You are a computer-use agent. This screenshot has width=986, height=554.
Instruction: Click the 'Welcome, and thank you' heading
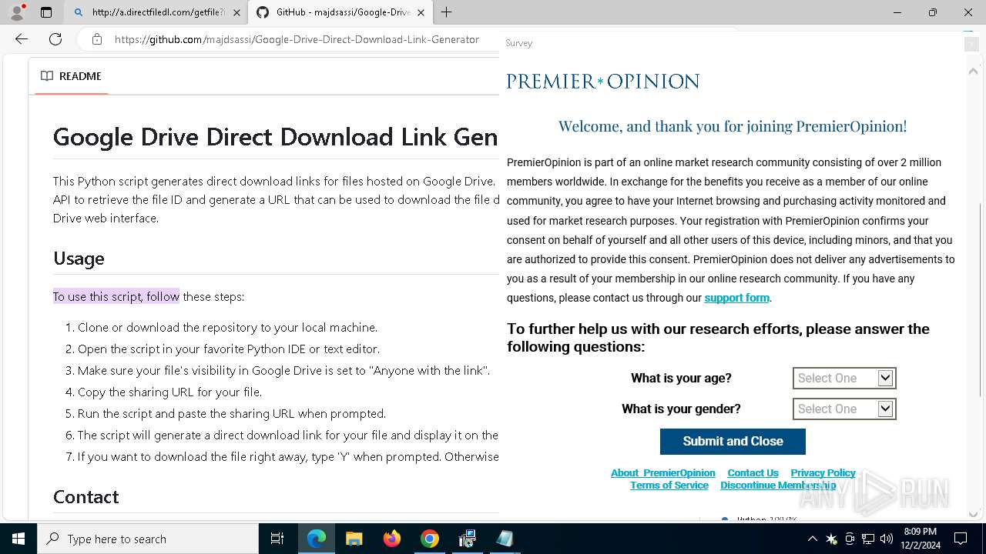(733, 126)
